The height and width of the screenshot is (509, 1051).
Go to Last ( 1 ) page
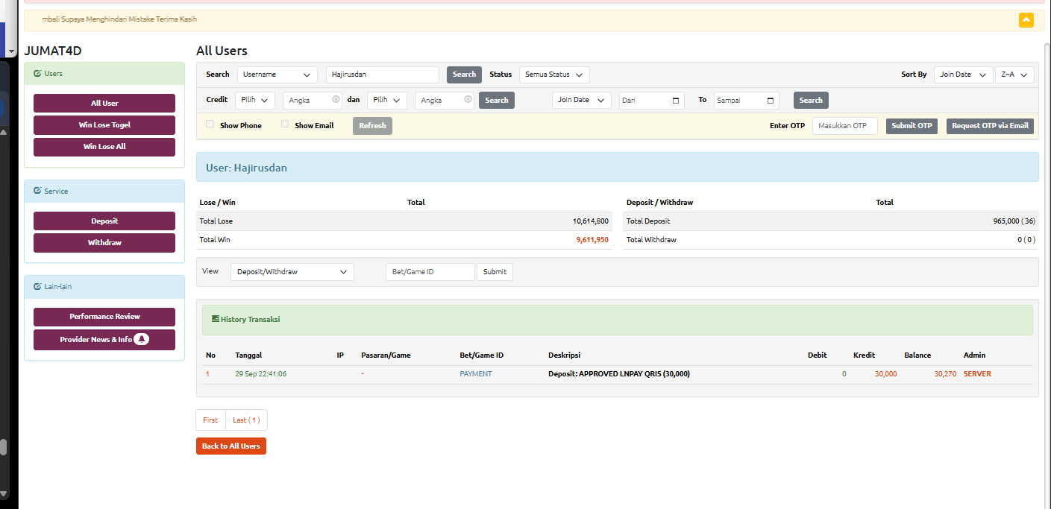(246, 420)
